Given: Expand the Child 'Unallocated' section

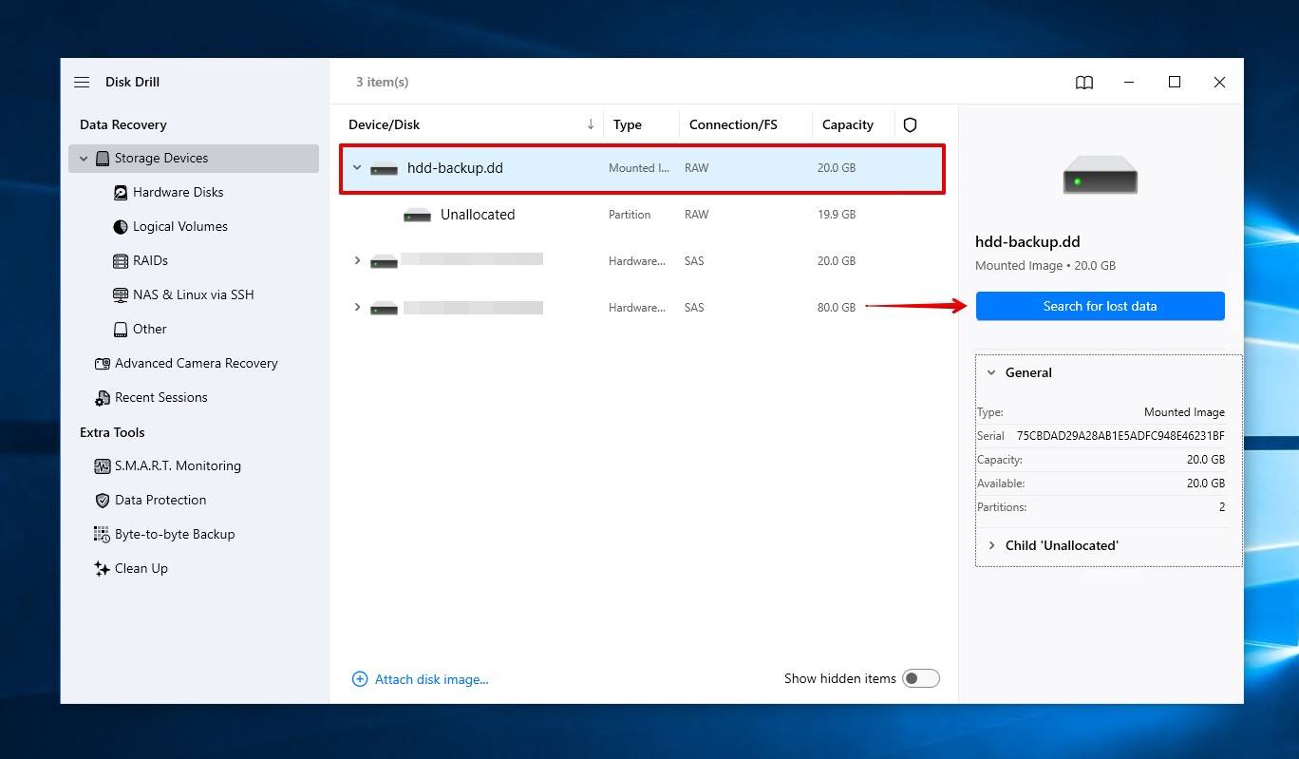Looking at the screenshot, I should coord(991,545).
